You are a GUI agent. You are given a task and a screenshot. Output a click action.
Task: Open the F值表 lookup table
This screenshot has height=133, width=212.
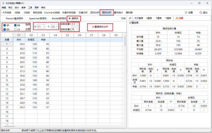tap(159, 18)
